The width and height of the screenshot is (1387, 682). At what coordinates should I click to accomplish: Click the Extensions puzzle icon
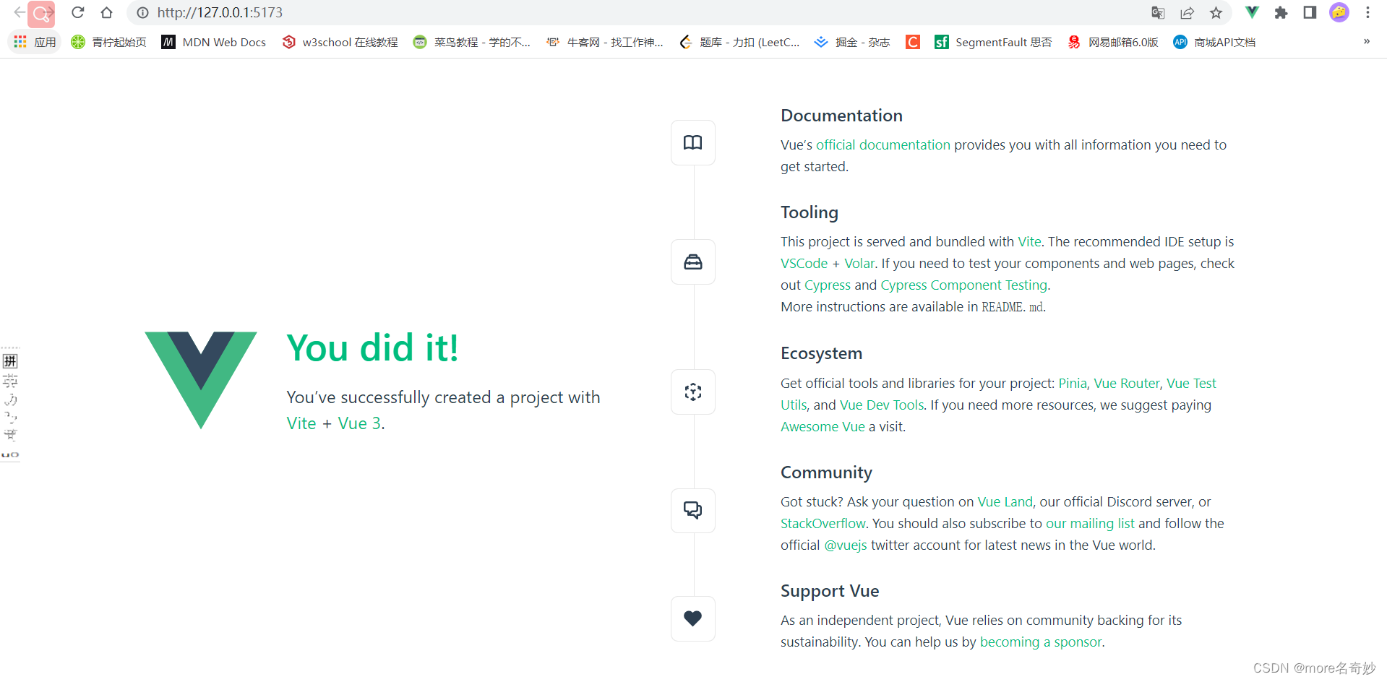point(1281,12)
